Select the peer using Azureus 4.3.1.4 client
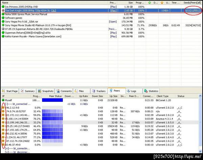The image size is (203, 160). point(99,119)
